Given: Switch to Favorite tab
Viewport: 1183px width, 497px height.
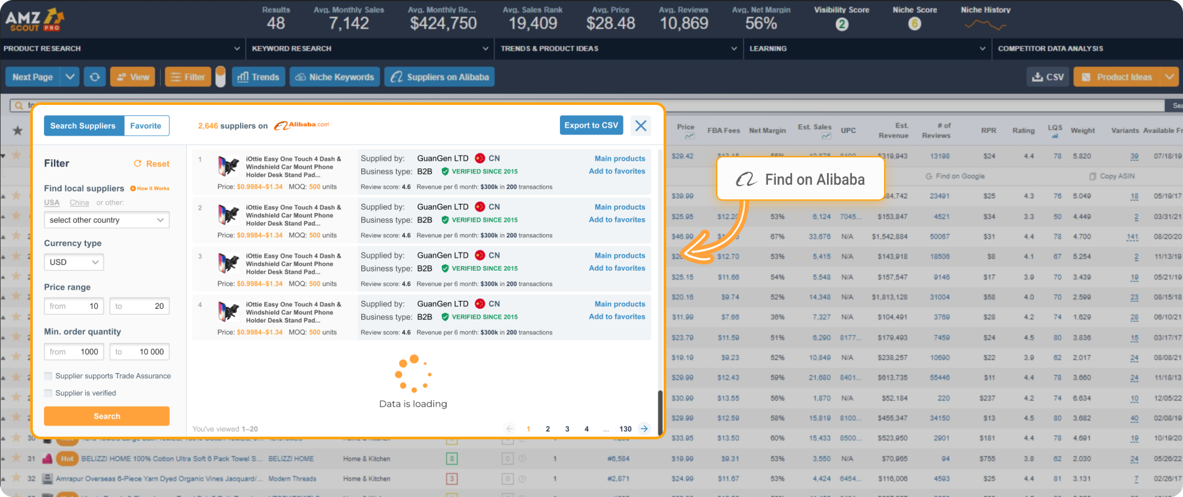Looking at the screenshot, I should click(146, 126).
